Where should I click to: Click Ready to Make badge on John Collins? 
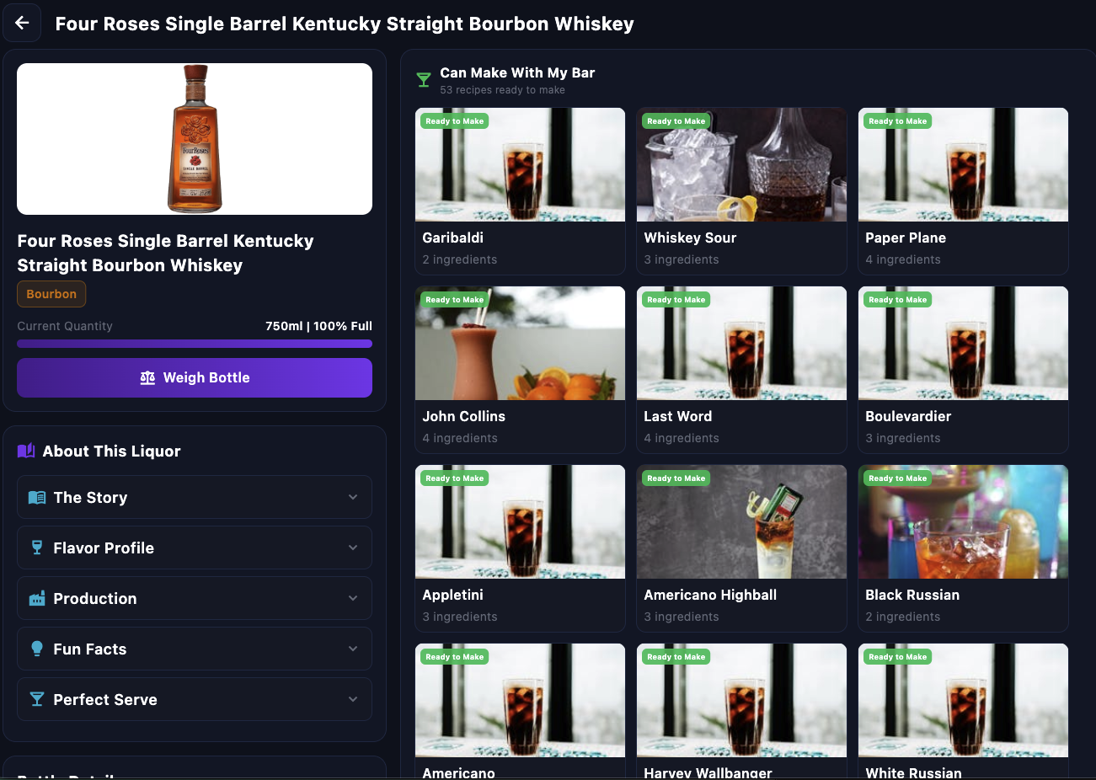point(455,300)
